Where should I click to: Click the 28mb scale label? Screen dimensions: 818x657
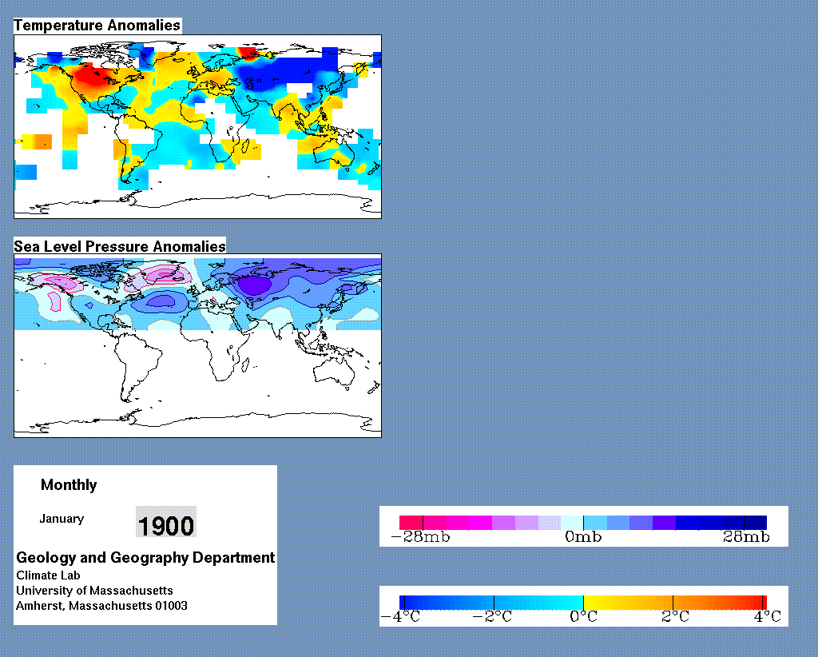click(746, 537)
